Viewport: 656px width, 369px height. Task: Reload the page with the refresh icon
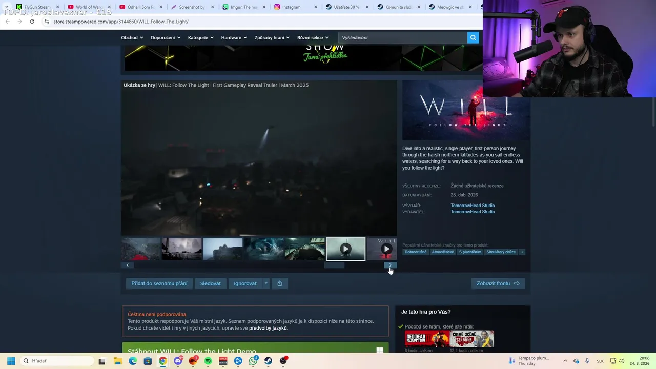(x=32, y=22)
